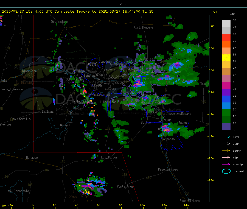Click the Agua_Toro map label

(29, 71)
